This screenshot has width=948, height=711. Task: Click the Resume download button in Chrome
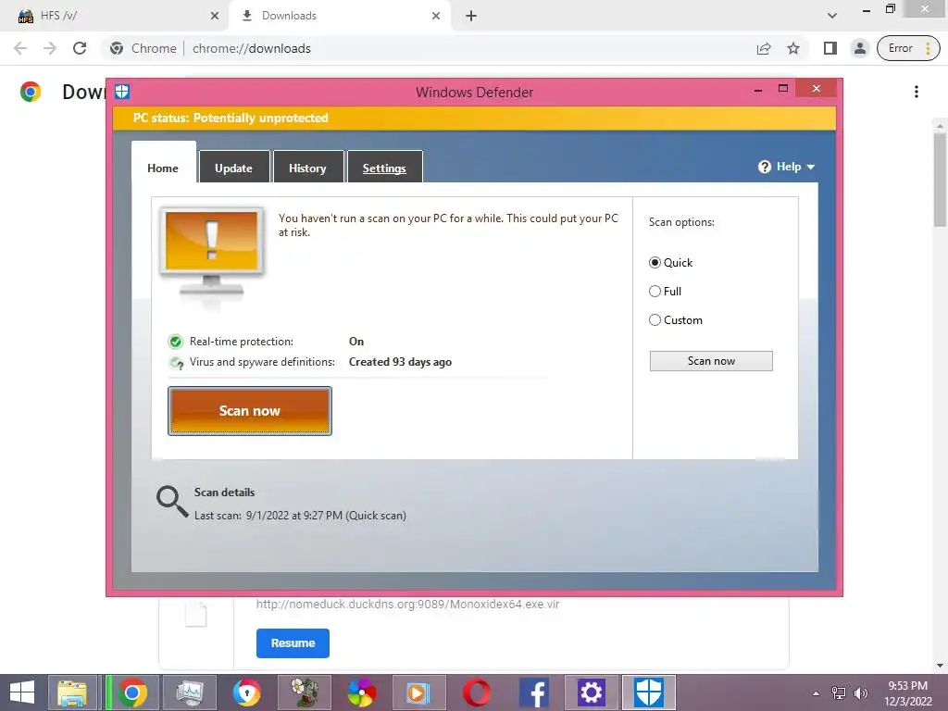[x=293, y=642]
